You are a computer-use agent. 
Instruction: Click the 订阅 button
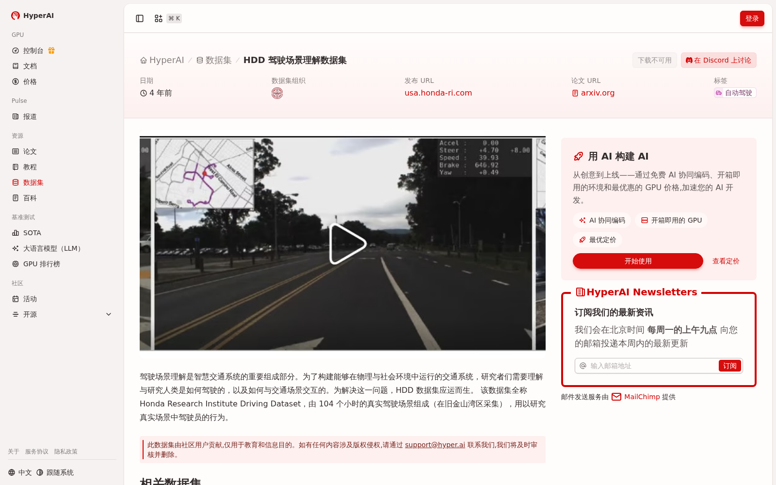(x=729, y=366)
